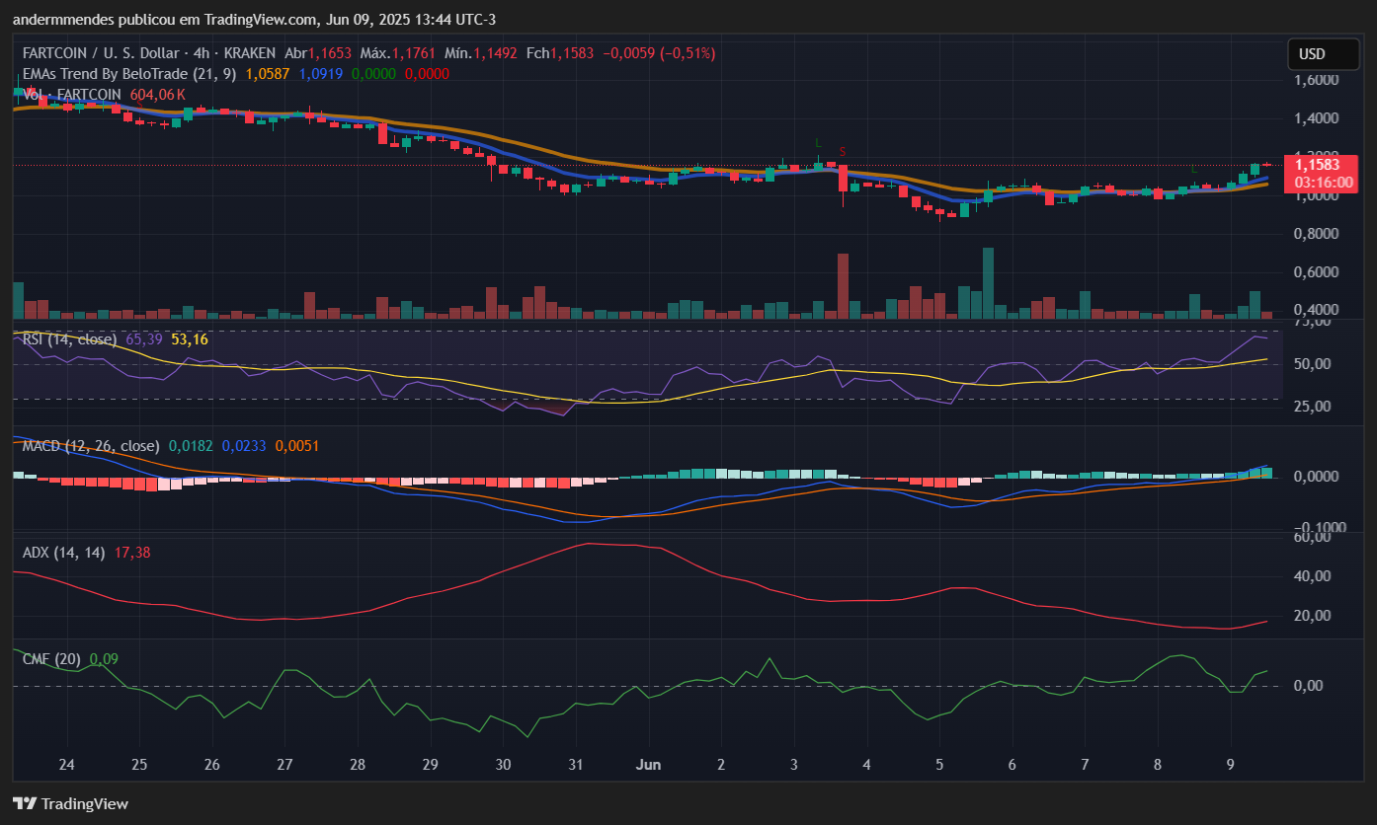The width and height of the screenshot is (1377, 825).
Task: Click date 31 on the time axis
Action: [x=576, y=765]
